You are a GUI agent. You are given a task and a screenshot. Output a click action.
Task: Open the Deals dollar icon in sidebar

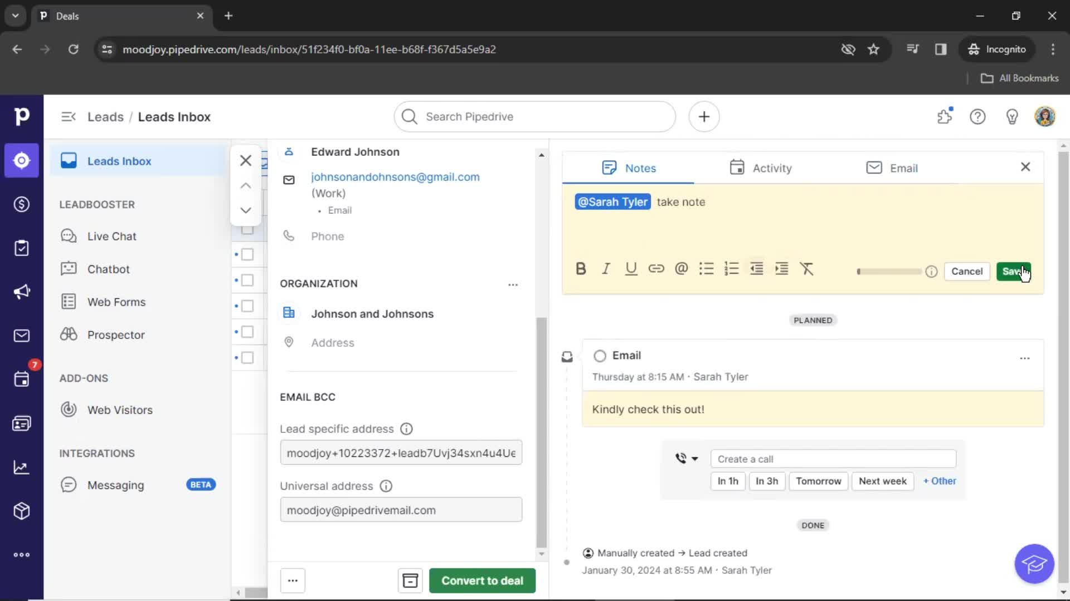click(22, 204)
